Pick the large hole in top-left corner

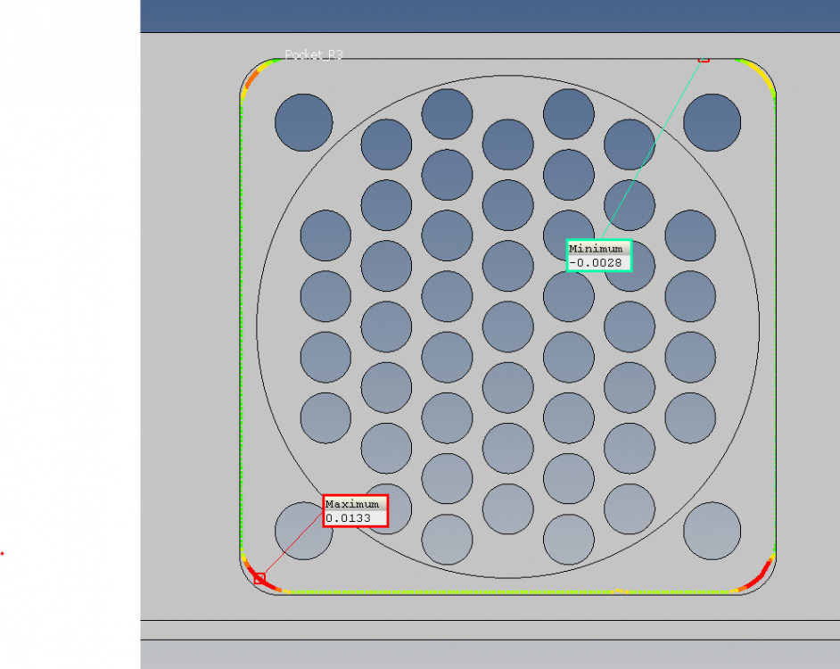303,122
